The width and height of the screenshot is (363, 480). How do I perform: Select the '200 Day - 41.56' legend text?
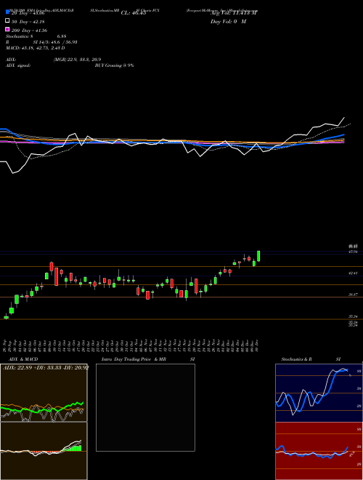pos(29,31)
